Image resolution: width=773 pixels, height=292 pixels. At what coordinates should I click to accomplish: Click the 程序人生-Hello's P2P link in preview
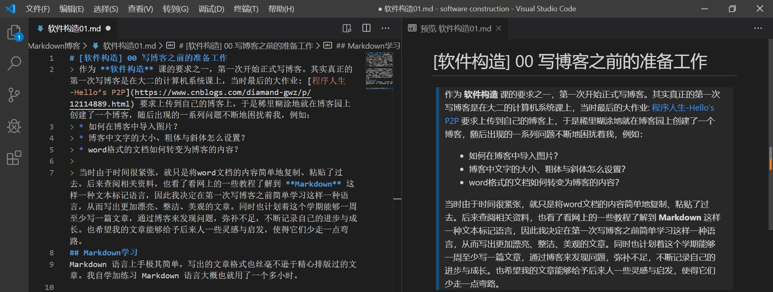click(580, 114)
